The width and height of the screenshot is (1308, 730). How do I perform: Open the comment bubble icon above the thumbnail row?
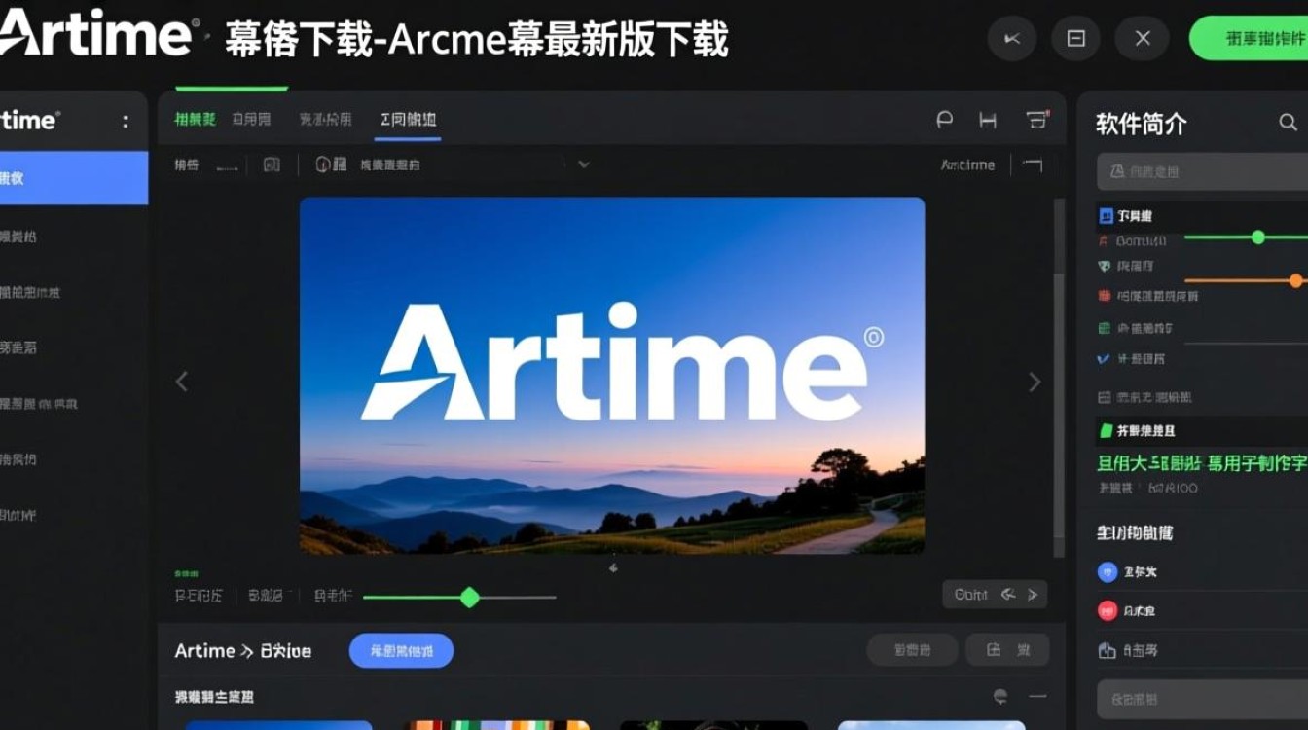tap(999, 697)
